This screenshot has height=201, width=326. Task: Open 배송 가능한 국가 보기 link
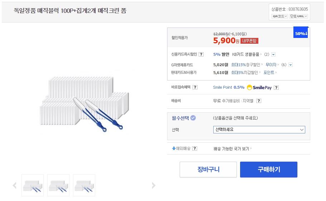click(232, 148)
